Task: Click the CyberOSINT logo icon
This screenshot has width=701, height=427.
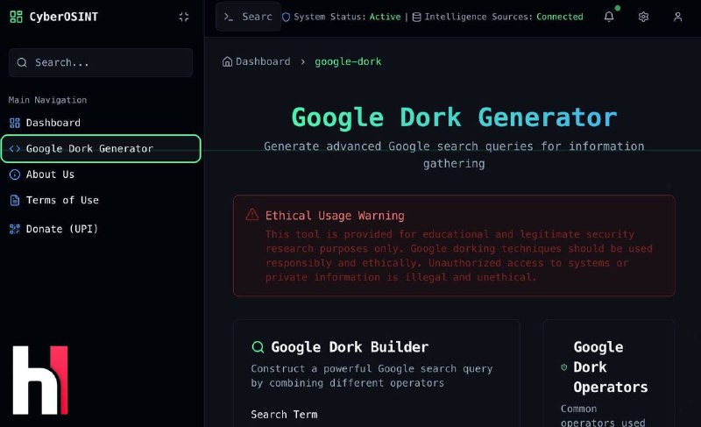Action: click(16, 17)
